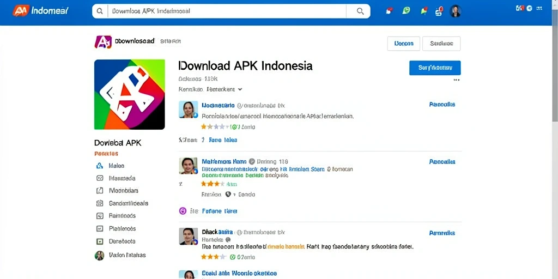Click the Iklaleo sidebar icon

(100, 166)
